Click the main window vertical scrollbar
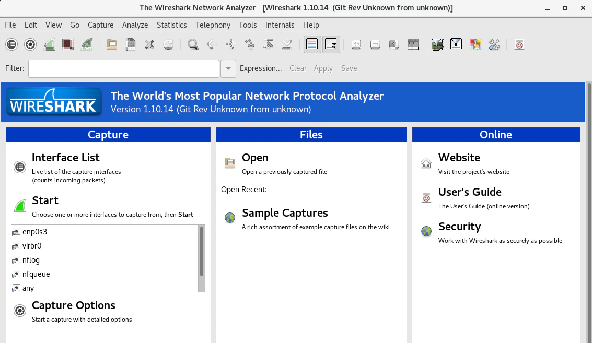The height and width of the screenshot is (343, 592). (x=589, y=213)
